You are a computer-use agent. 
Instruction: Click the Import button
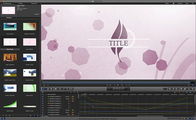click(36, 14)
